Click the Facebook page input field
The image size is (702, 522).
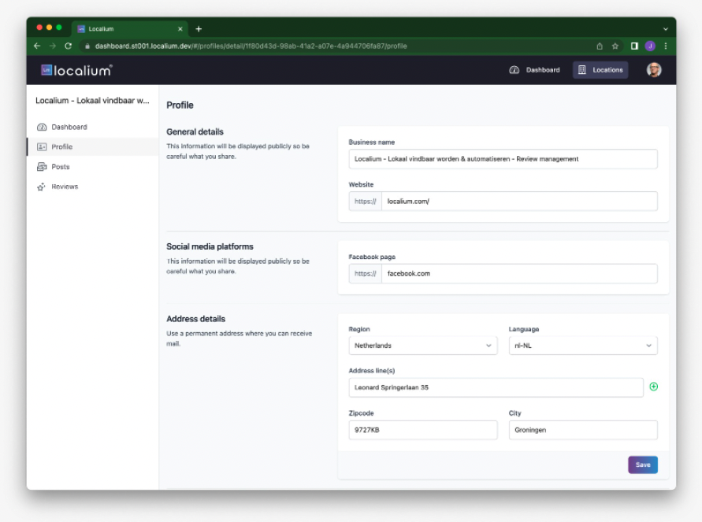click(x=519, y=273)
